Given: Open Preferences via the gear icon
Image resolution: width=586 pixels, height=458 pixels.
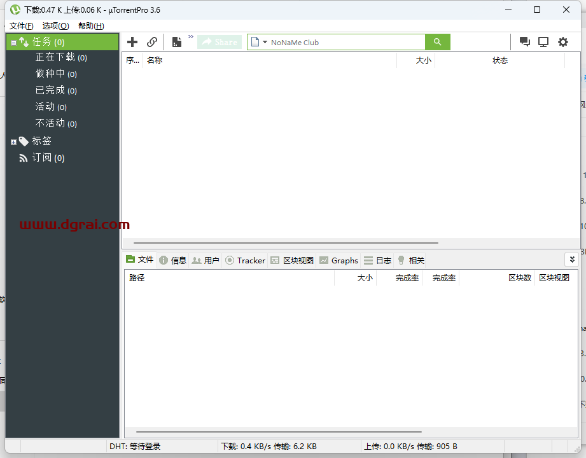Looking at the screenshot, I should coord(563,42).
